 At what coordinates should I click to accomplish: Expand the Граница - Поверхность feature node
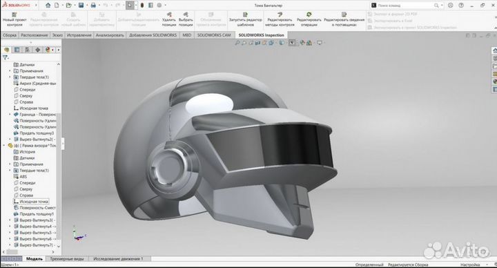tap(10, 114)
